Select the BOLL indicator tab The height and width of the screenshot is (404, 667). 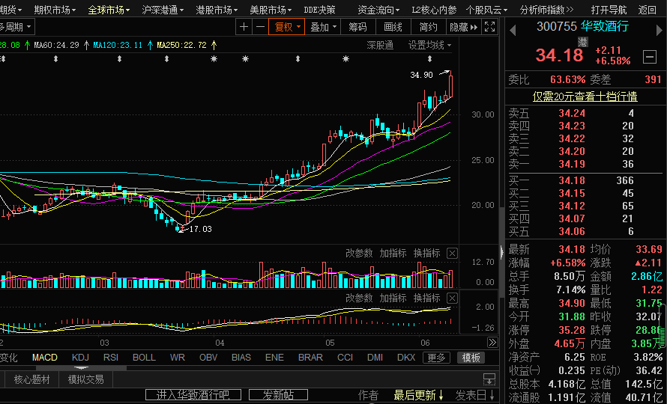pyautogui.click(x=144, y=358)
